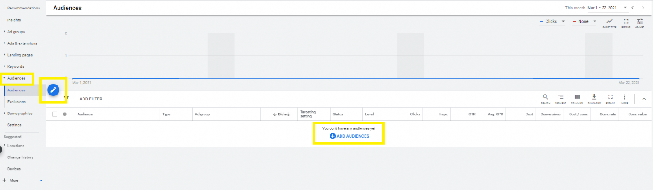
Task: Click the Add Audiences link
Action: point(349,136)
